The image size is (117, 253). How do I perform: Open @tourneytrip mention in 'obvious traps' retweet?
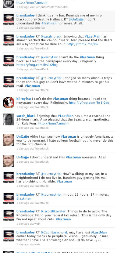[x=51, y=78]
